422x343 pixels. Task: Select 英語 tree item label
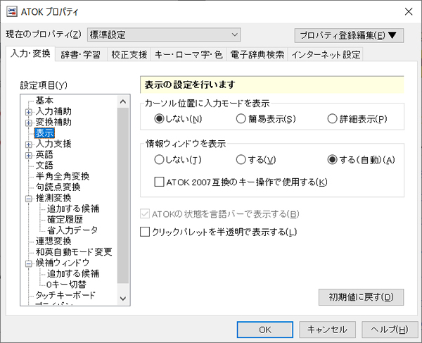click(x=45, y=154)
